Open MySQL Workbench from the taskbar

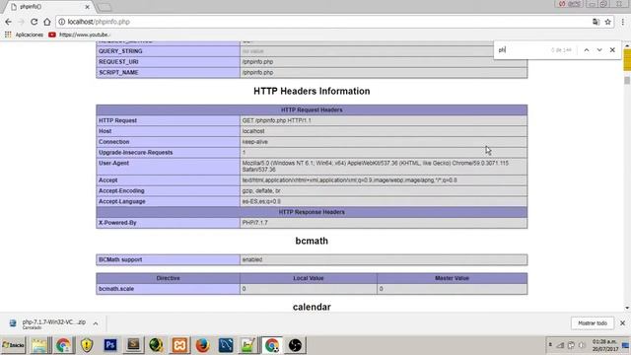(226, 345)
